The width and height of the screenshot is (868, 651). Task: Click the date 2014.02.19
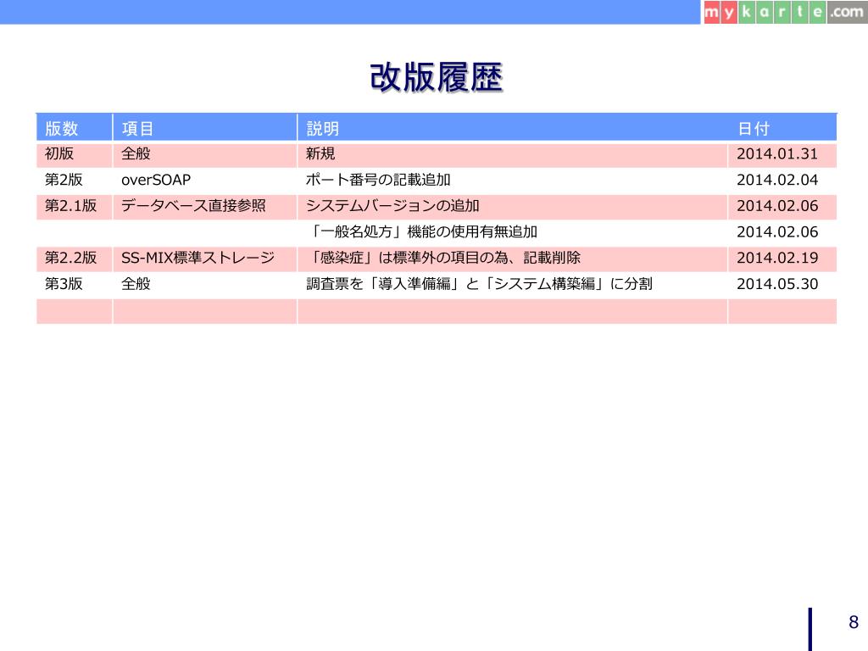coord(777,258)
